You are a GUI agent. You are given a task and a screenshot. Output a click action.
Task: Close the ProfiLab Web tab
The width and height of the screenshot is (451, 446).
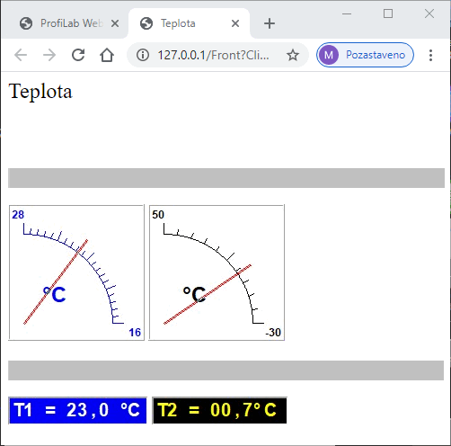(115, 23)
